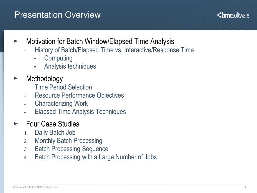The width and height of the screenshot is (257, 193).
Task: Click the BMC Software logo
Action: click(233, 15)
